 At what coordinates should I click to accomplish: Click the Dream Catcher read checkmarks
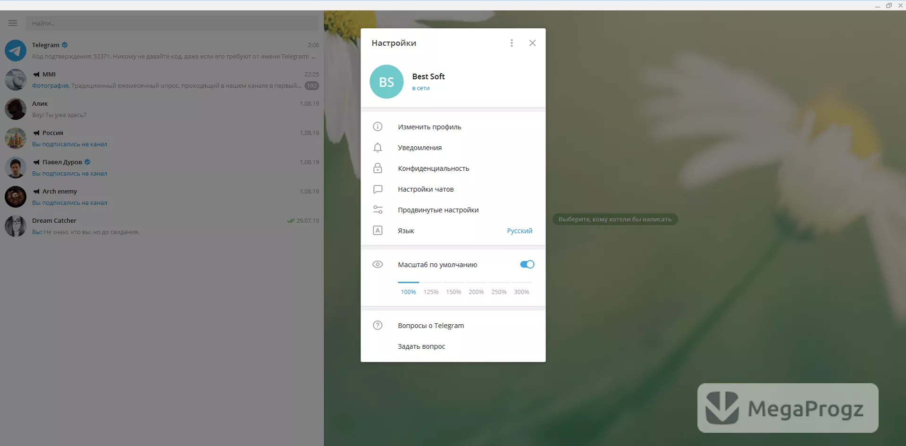(x=291, y=220)
